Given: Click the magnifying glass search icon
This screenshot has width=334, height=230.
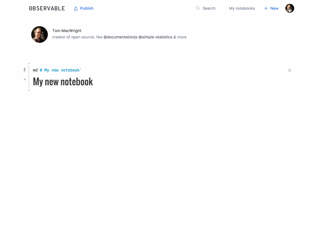Looking at the screenshot, I should 198,8.
